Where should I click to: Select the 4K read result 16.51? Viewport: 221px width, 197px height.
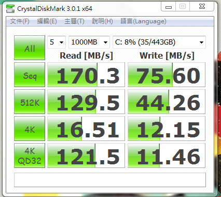point(86,129)
